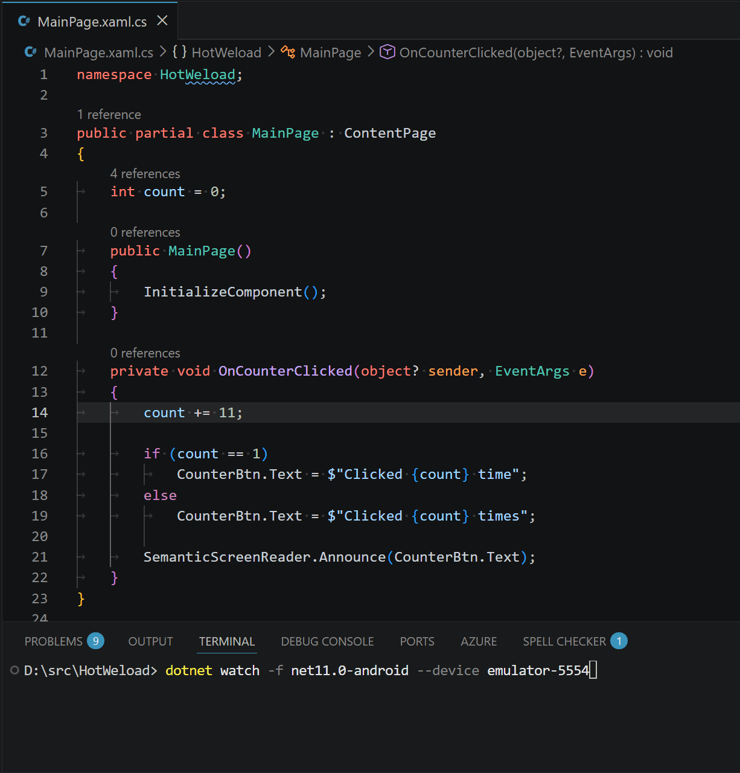Image resolution: width=740 pixels, height=773 pixels.
Task: Click the terminal command status circle
Action: pos(15,670)
